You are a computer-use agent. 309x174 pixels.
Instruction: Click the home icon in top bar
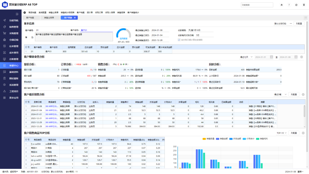[282, 5]
